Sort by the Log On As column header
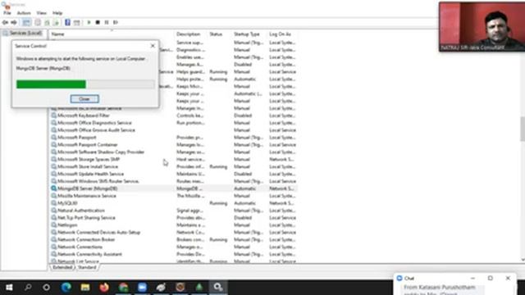The height and width of the screenshot is (295, 525). (281, 34)
